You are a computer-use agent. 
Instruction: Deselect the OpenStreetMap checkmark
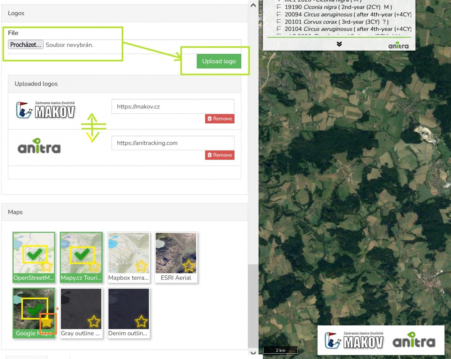coord(34,254)
